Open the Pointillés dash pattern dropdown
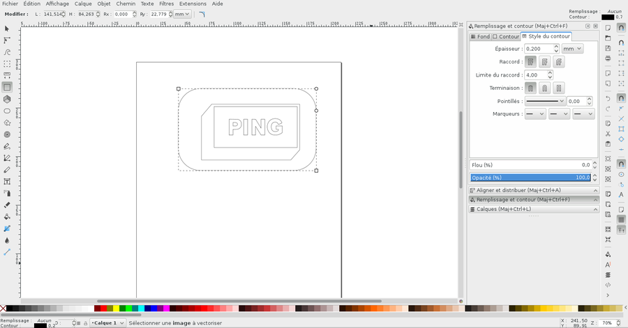 pyautogui.click(x=545, y=101)
